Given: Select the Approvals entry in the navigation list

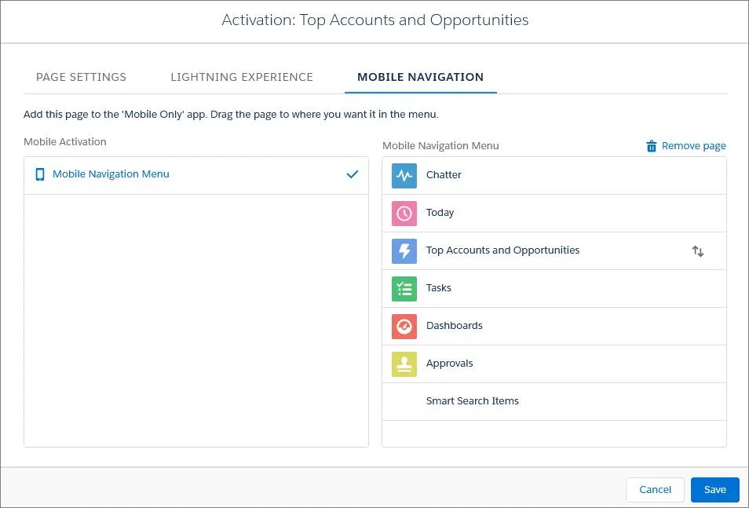Looking at the screenshot, I should [x=449, y=363].
